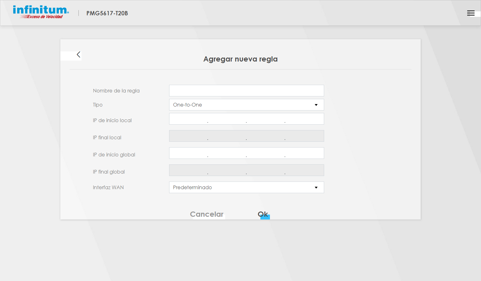
Task: Click third octet of IP de inicio global
Action: [x=266, y=153]
